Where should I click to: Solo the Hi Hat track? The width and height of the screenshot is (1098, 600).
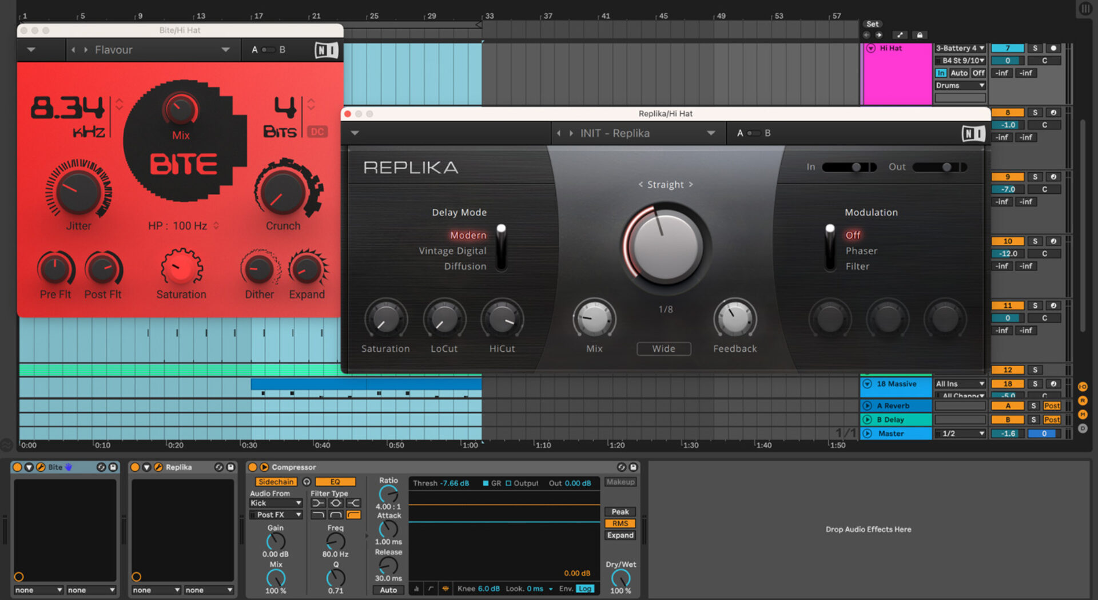coord(1035,48)
